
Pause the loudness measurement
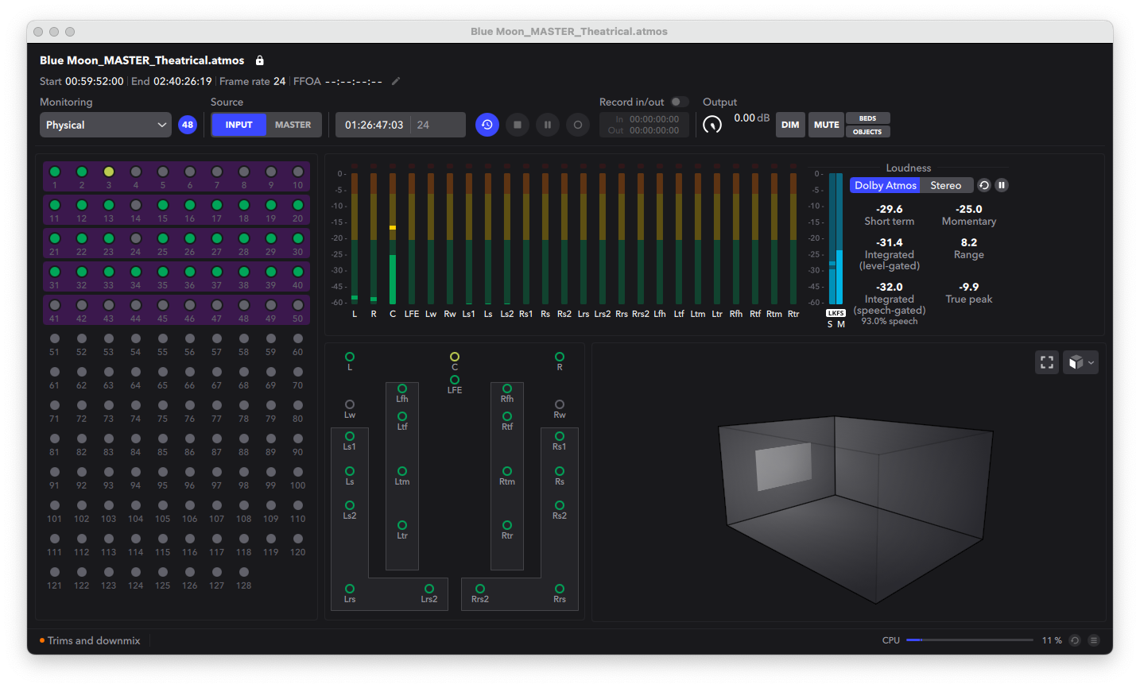1002,185
